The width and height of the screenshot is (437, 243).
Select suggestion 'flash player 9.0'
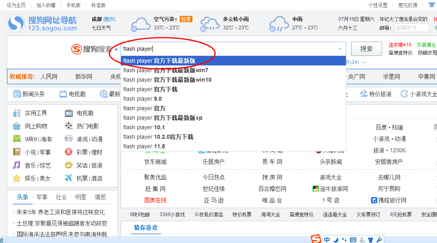click(233, 99)
